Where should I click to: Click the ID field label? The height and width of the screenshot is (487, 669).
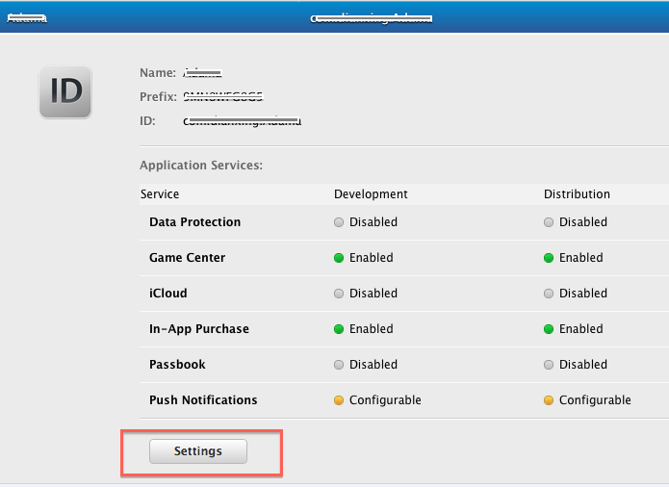(x=147, y=121)
